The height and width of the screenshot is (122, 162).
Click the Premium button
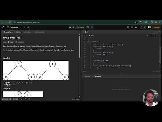(x=156, y=27)
